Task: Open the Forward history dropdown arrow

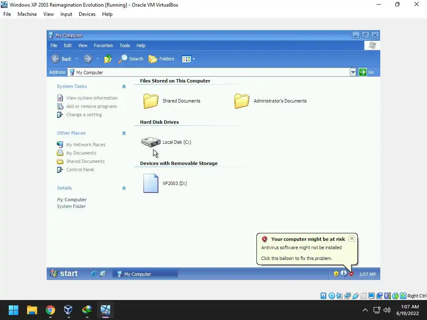Action: click(98, 59)
